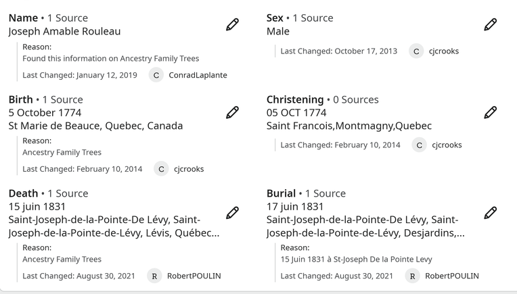
Task: Click RobertPOULIN's avatar under Burial
Action: [413, 276]
